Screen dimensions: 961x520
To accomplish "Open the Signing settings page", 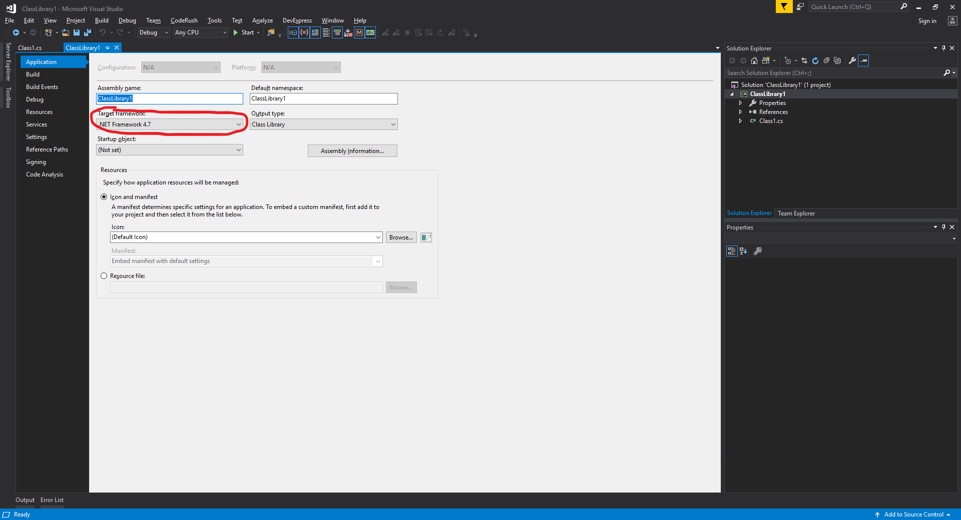I will point(36,162).
